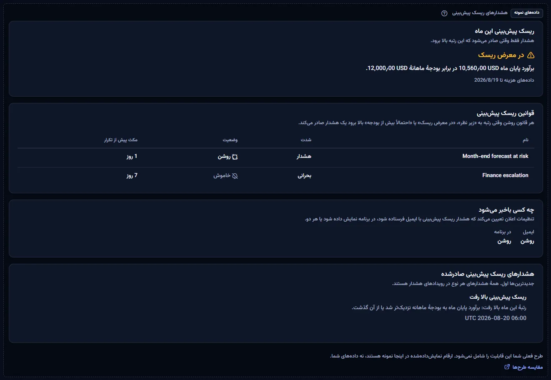The width and height of the screenshot is (551, 380).
Task: Sort by the نام column header
Action: click(526, 140)
